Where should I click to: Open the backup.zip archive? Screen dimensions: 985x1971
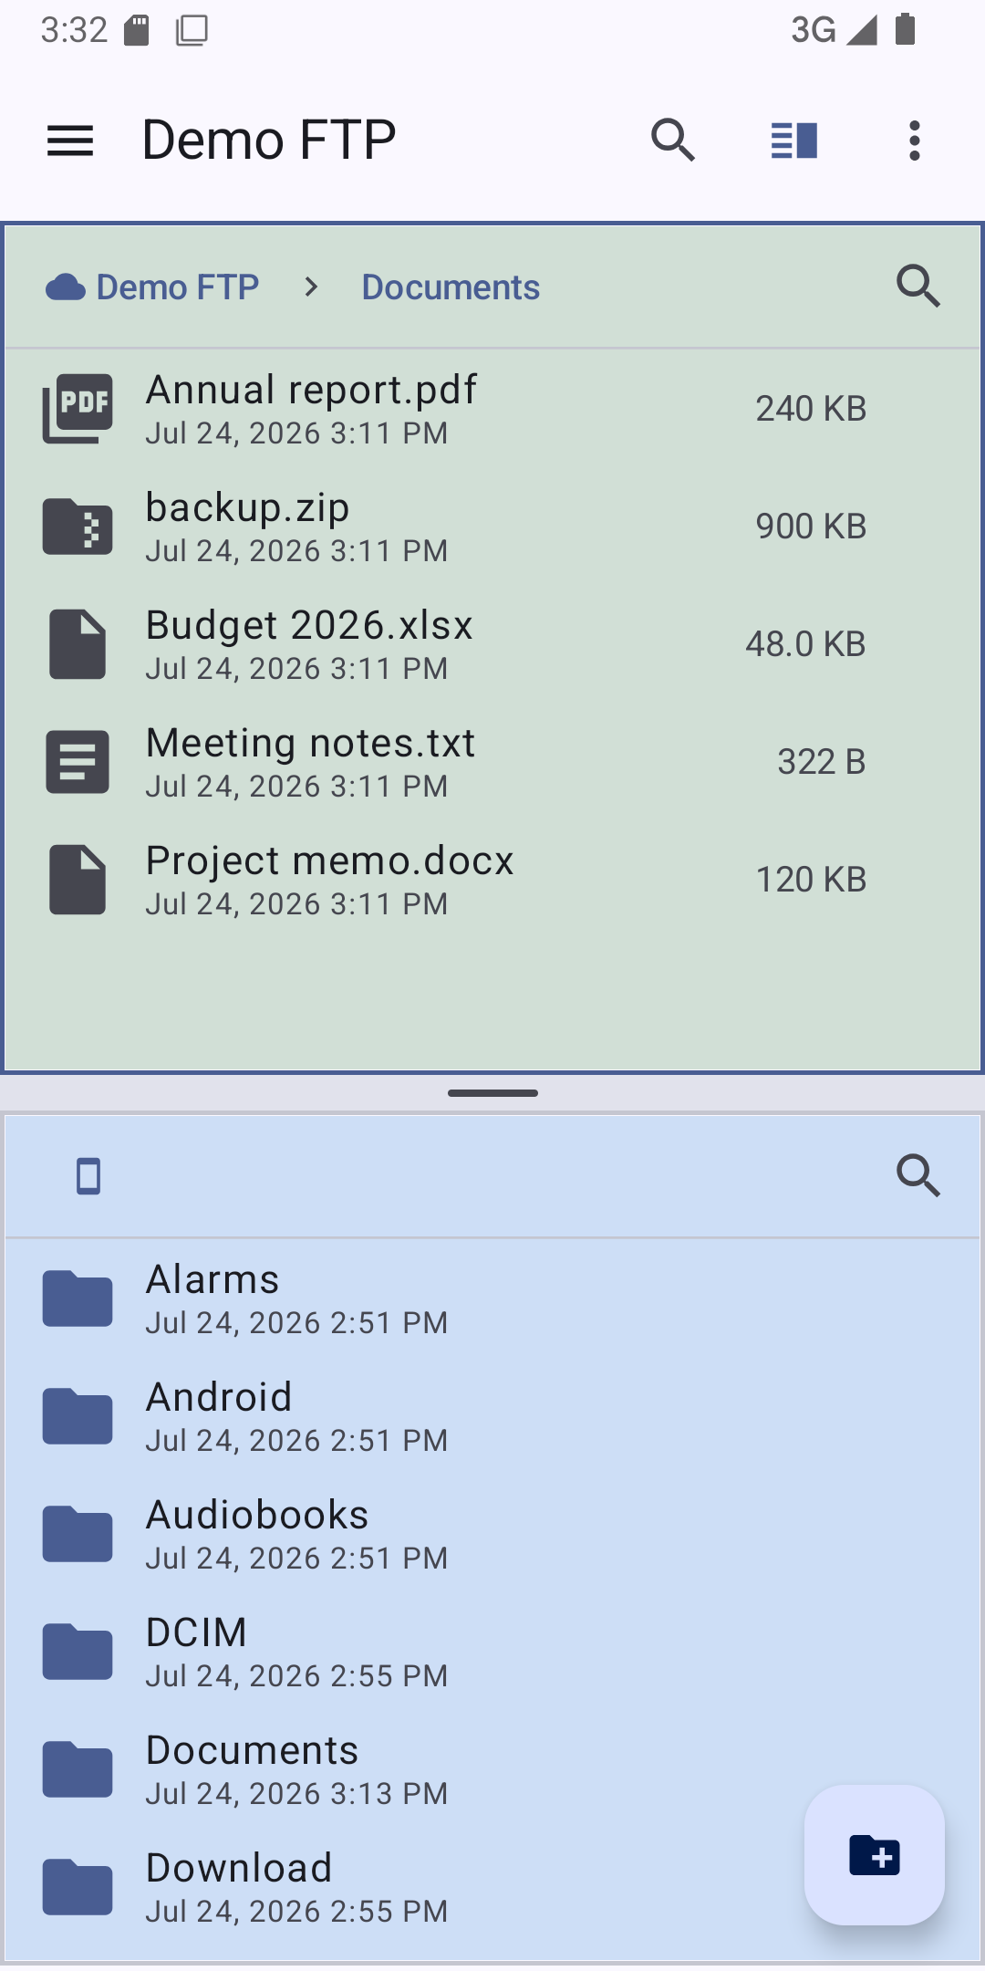(x=493, y=527)
